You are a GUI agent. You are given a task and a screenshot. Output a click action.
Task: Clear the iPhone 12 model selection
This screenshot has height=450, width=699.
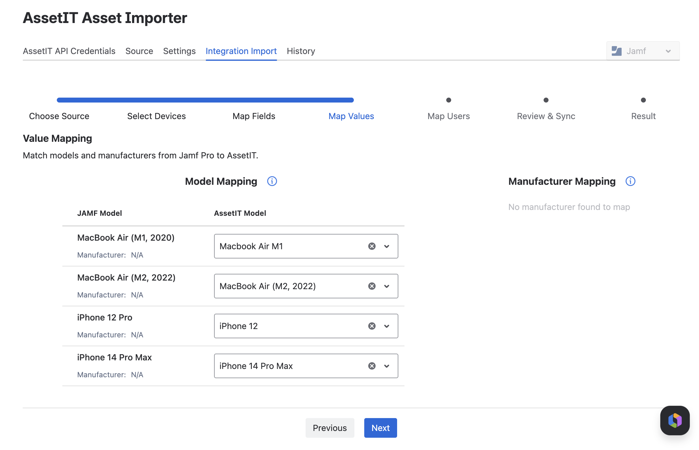pyautogui.click(x=372, y=326)
